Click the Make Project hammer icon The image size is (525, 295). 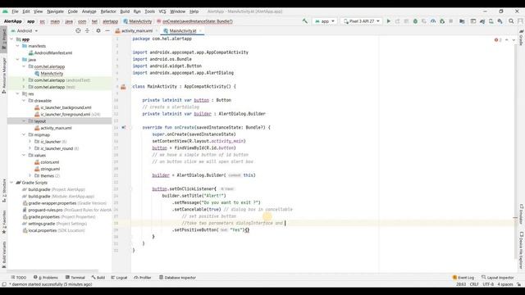click(x=304, y=21)
